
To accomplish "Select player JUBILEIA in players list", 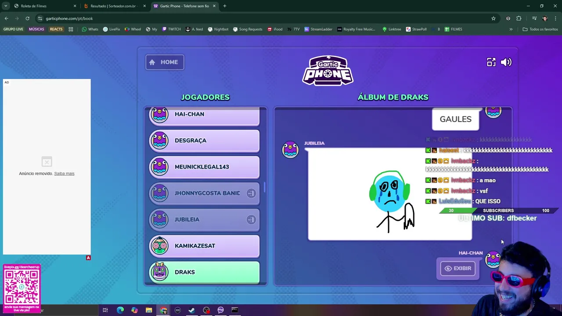I will point(204,219).
